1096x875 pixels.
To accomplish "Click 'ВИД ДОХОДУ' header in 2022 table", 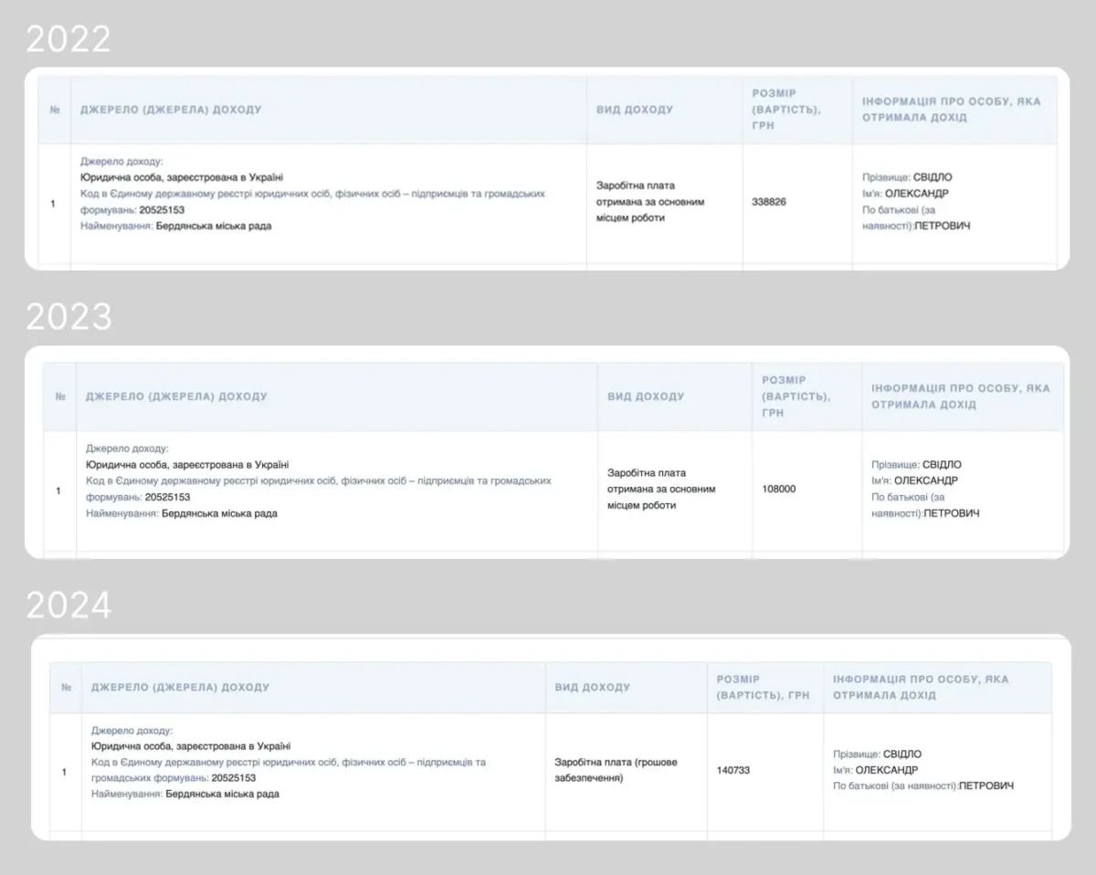I will 635,110.
